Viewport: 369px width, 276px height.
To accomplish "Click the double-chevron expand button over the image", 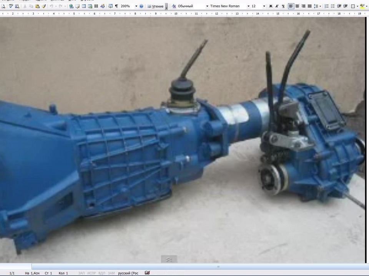I will point(169,260).
